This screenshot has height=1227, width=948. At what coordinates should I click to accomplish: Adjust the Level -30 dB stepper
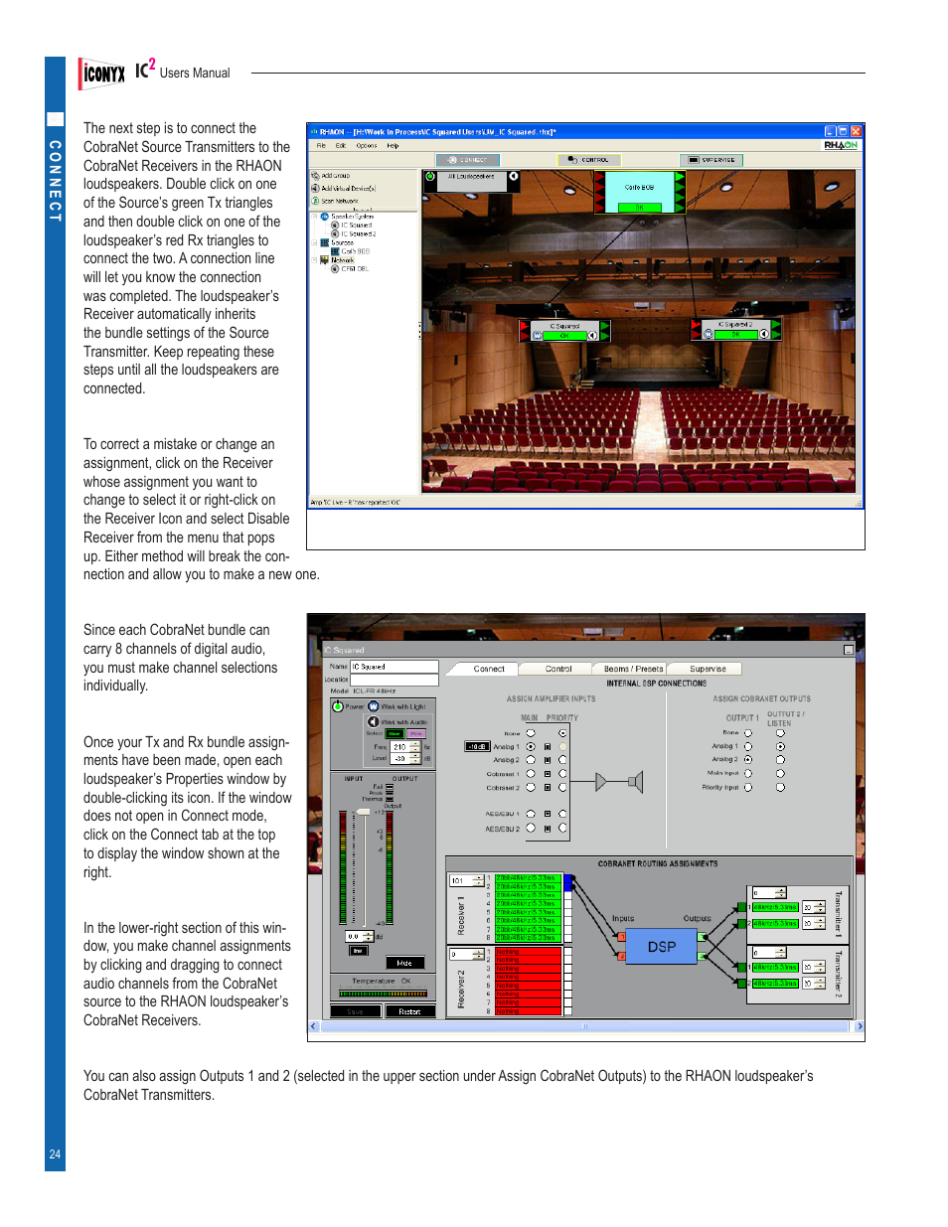coord(414,758)
